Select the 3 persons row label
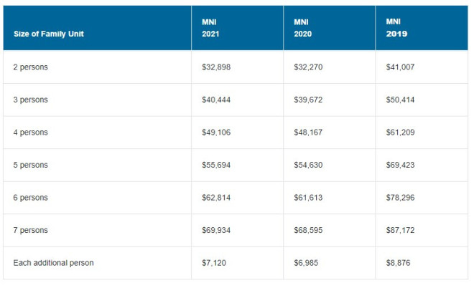Screen dimensions: 474x288 (x=30, y=100)
